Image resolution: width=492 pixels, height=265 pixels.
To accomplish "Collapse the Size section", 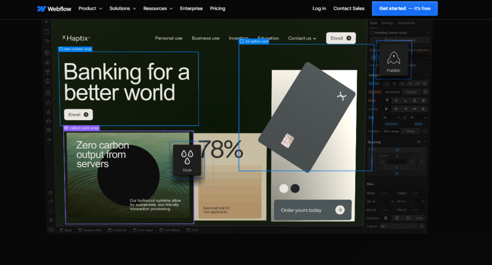I will [x=424, y=184].
